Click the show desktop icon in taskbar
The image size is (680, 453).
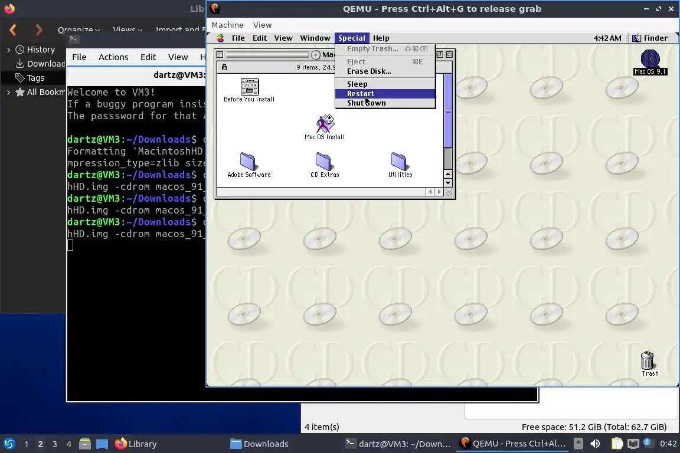click(x=102, y=444)
